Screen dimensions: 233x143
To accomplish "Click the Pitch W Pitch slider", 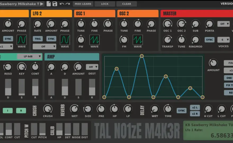I will pos(42,129).
